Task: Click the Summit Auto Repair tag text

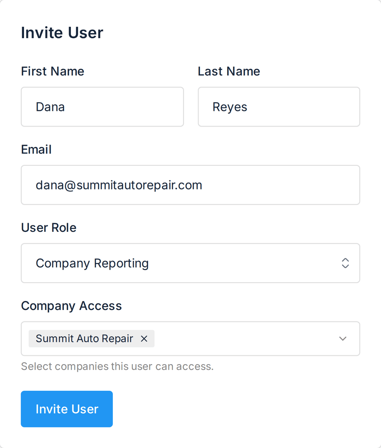Action: [x=84, y=339]
